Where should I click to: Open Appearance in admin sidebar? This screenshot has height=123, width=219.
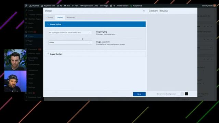coord(34,70)
